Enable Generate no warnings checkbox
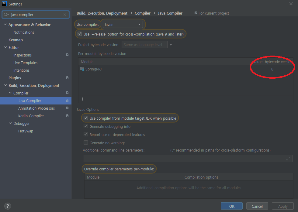 (86, 142)
